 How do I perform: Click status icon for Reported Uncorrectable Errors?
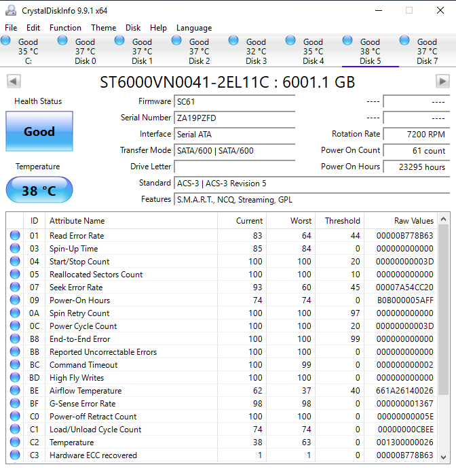(x=15, y=352)
